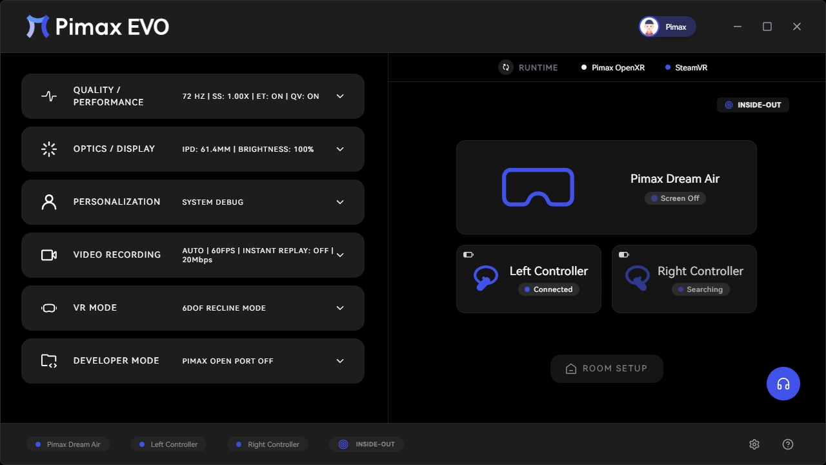
Task: Click the Left Controller icon
Action: (x=486, y=278)
